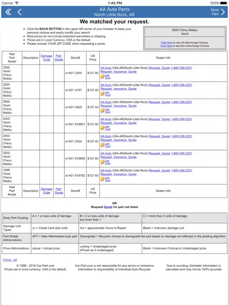The height and width of the screenshot is (305, 229).
Task: Call 1-800-336-2231 in S19762 row
Action: 181,170
